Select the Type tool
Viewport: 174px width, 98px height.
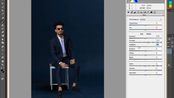click(2, 50)
